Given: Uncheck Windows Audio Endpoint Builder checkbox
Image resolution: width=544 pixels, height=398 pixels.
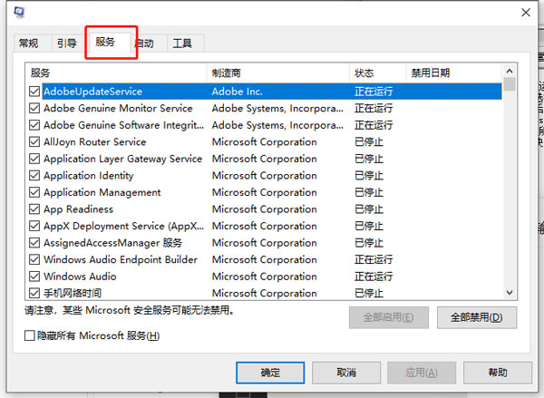Looking at the screenshot, I should [x=34, y=259].
